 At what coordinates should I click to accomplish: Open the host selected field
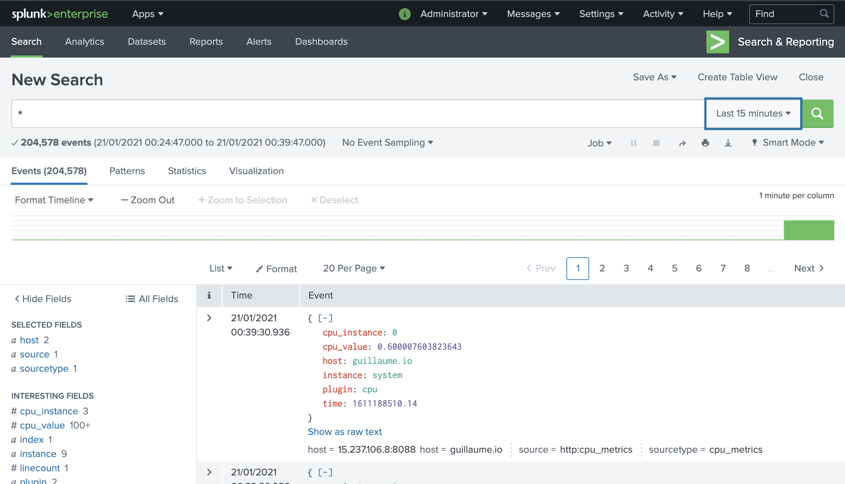29,340
